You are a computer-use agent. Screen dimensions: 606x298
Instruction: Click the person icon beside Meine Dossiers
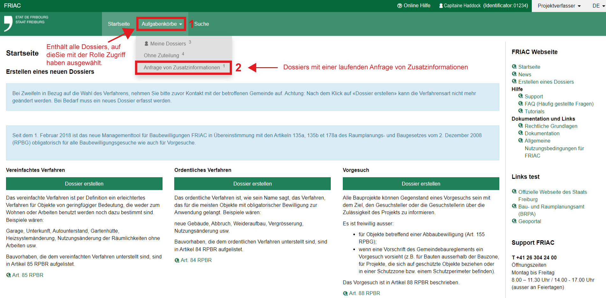146,44
